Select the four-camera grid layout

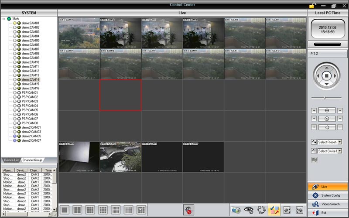click(x=77, y=210)
